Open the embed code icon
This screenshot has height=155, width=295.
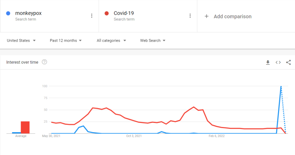pos(278,62)
